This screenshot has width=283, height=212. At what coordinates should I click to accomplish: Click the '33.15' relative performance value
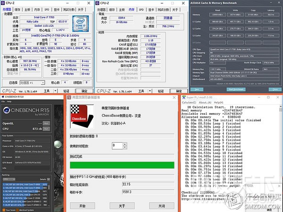148,184
